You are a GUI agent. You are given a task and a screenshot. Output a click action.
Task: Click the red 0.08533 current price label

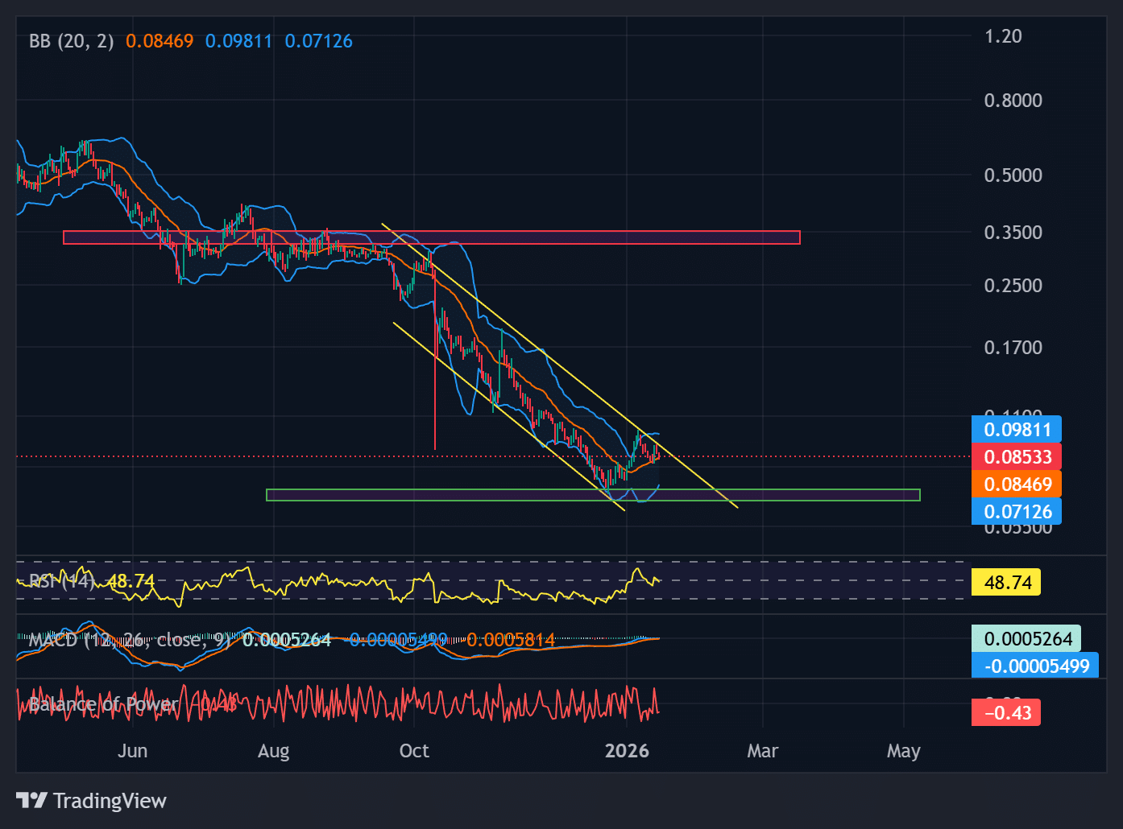point(1017,456)
